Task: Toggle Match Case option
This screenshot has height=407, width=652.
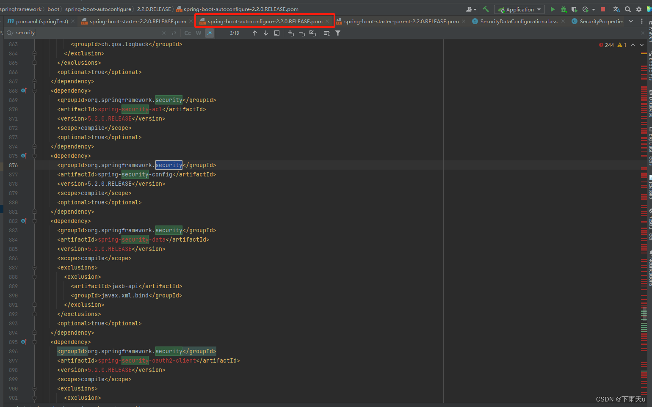Action: point(188,33)
